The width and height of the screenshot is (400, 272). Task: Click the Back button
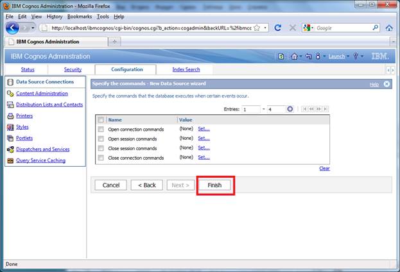tap(146, 185)
